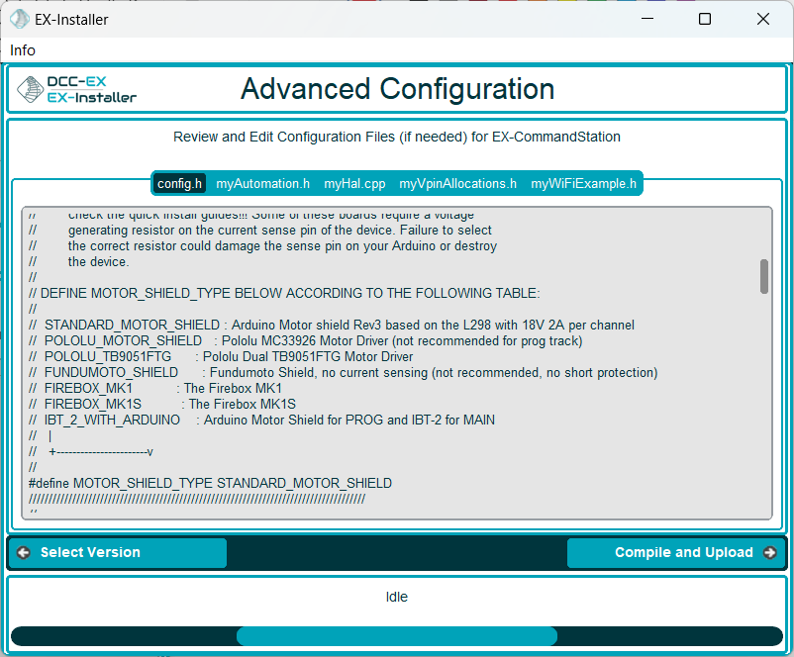Click the Idle status label
This screenshot has width=794, height=657.
point(396,597)
